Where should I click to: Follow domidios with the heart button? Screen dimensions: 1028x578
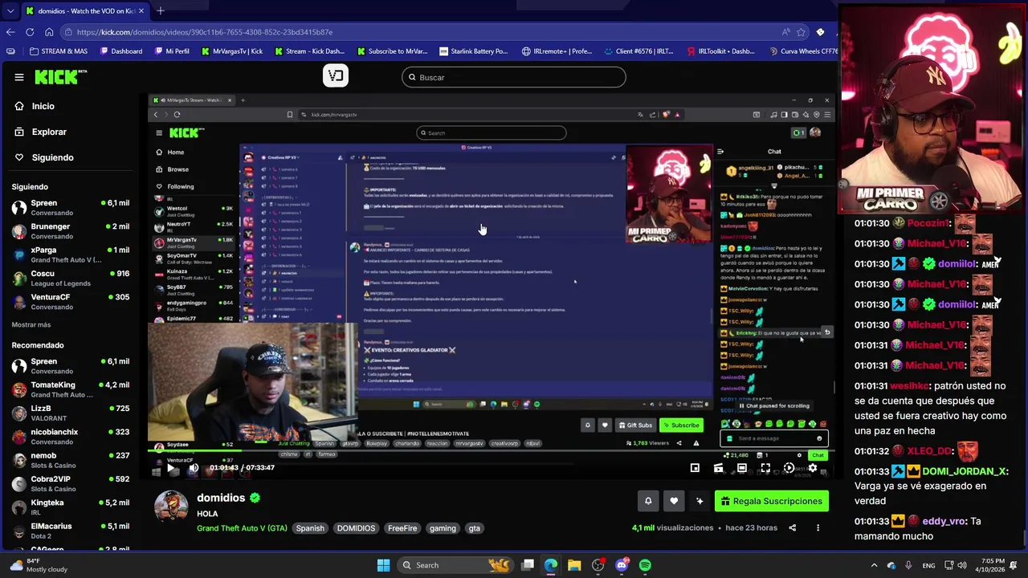(x=674, y=501)
